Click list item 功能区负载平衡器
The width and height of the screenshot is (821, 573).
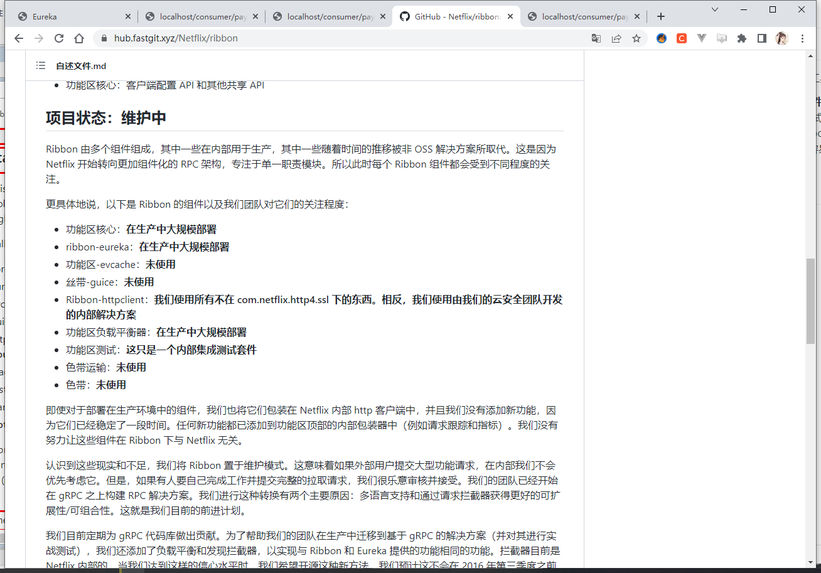156,332
